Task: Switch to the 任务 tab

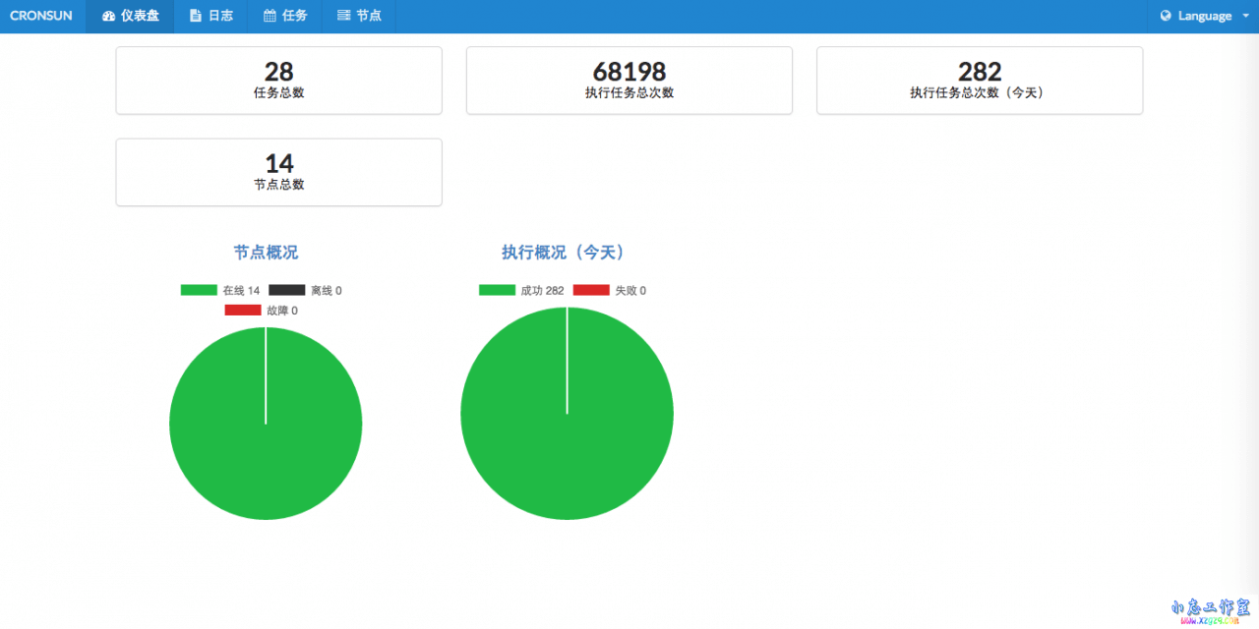Action: tap(284, 16)
